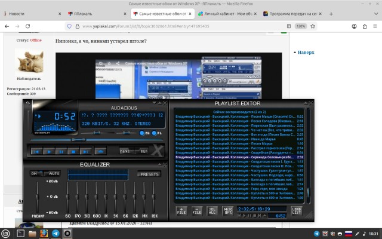Viewport: 382px width, 239px height.
Task: Pause playback in the Audacious main window
Action: coord(61,151)
